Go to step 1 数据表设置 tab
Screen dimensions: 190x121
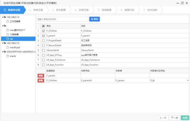(12, 10)
